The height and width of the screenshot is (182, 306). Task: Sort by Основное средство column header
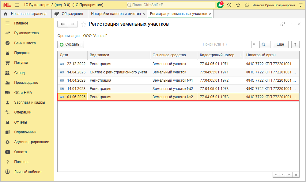click(174, 55)
